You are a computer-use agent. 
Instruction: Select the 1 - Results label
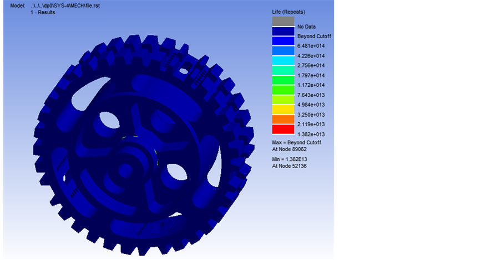click(43, 12)
